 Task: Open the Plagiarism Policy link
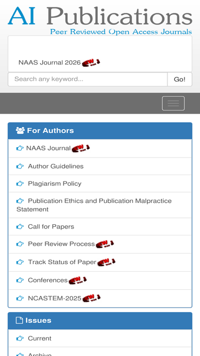pyautogui.click(x=54, y=184)
